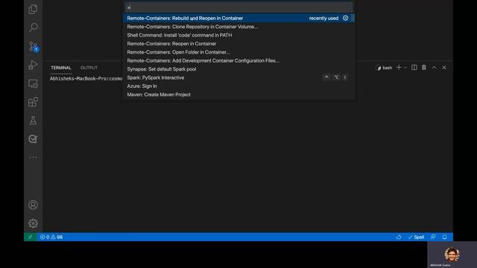Run Rebuild and Reopen in Container

click(x=238, y=18)
